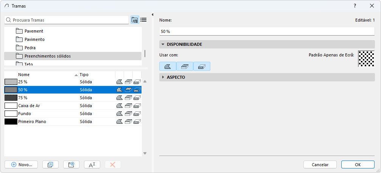Click the duplicate fill icon button
This screenshot has width=381, height=173.
click(x=50, y=165)
